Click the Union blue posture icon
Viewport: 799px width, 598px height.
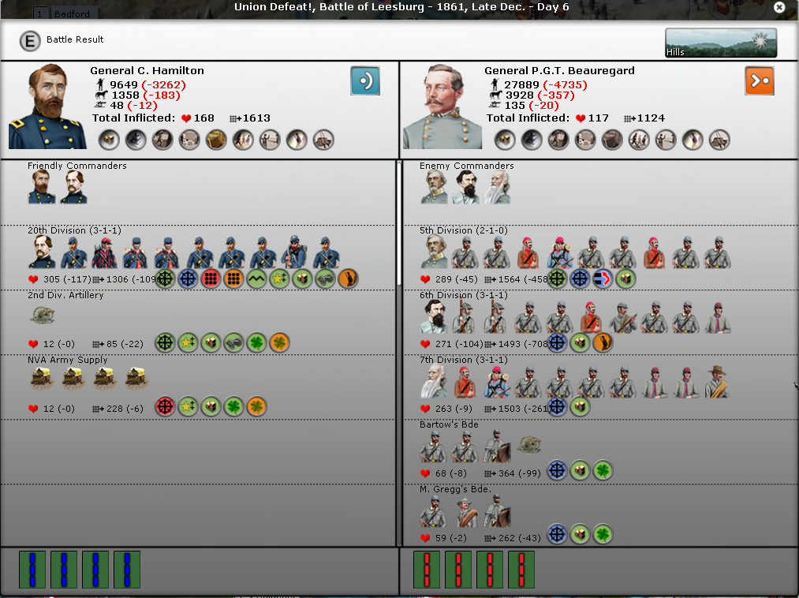click(365, 80)
